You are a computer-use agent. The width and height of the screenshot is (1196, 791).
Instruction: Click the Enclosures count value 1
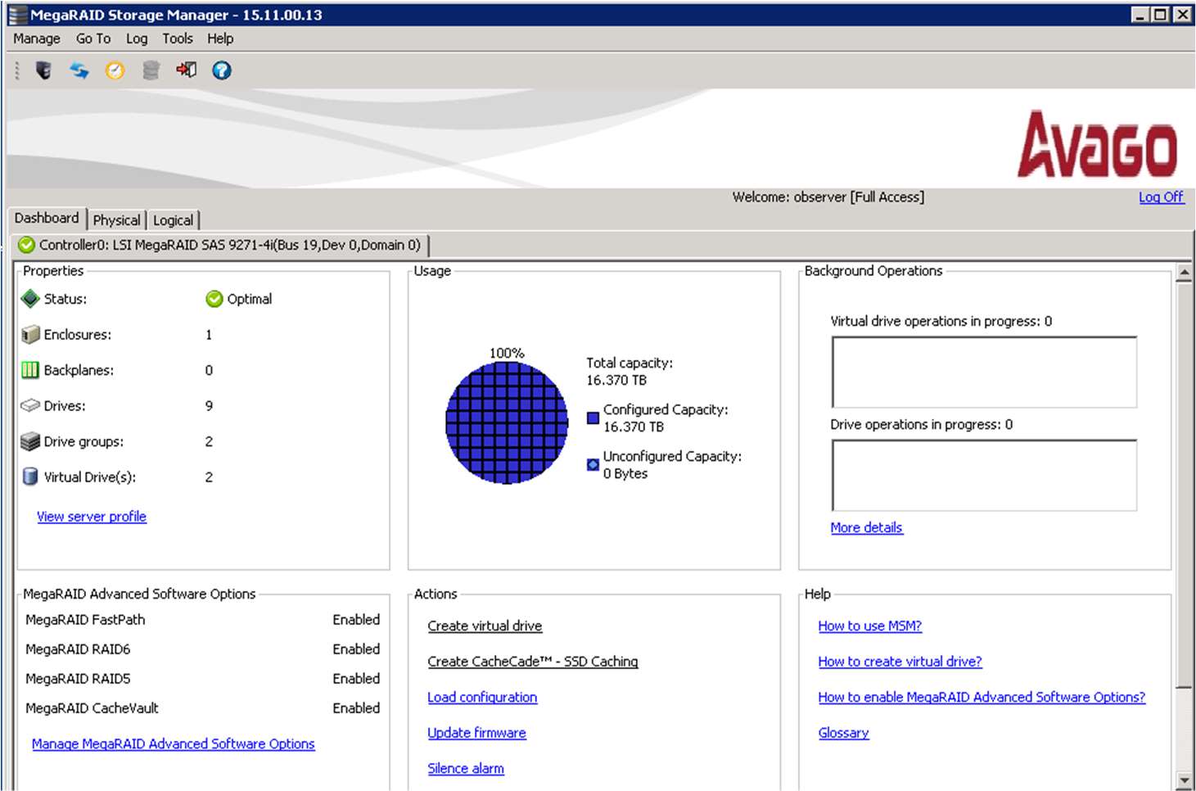click(x=209, y=334)
